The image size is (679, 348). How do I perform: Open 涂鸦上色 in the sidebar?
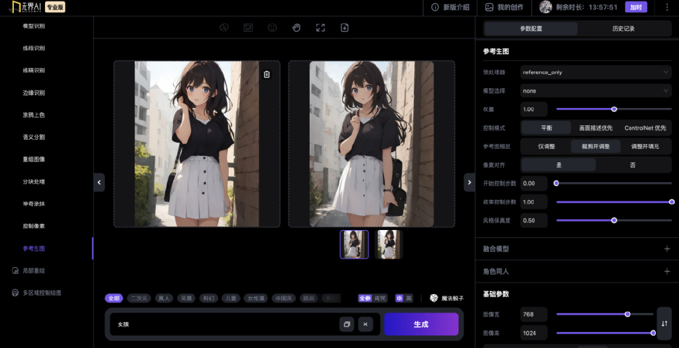tap(34, 115)
